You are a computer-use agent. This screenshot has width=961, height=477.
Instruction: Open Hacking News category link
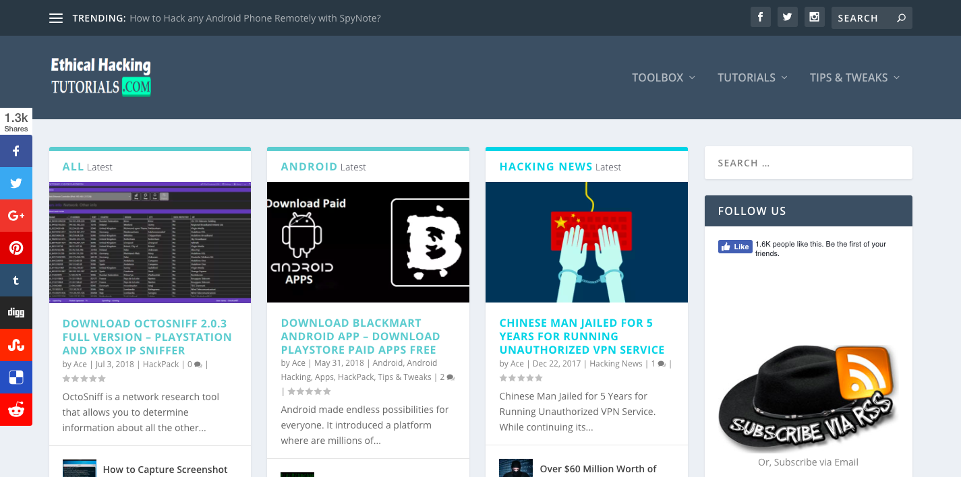616,363
